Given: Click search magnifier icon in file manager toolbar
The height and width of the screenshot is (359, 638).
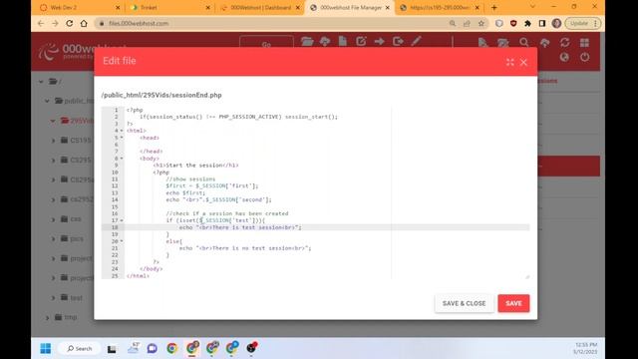Looking at the screenshot, I should point(524,42).
